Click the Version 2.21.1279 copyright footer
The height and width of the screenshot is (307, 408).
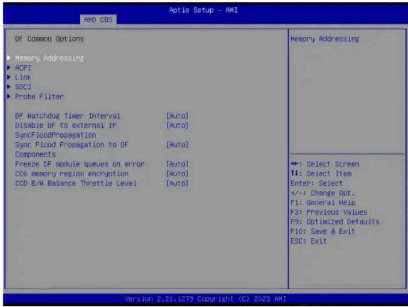pyautogui.click(x=205, y=299)
